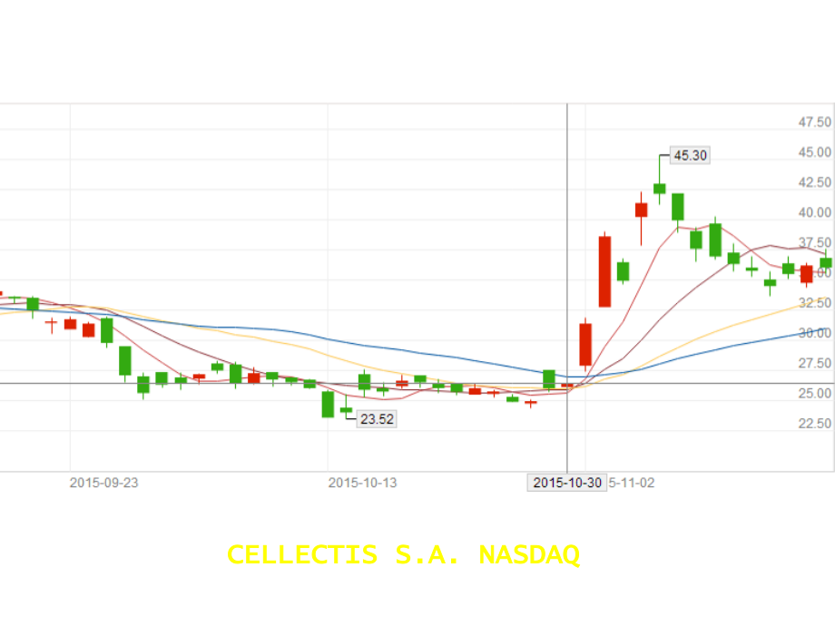Select the green candle near the 45.30 peak
Screen dimensions: 835x626
(659, 189)
